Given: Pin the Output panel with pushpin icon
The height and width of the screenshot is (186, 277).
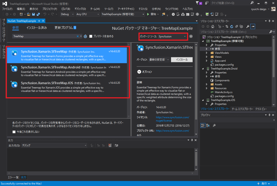Looking at the screenshot, I should pos(192,140).
